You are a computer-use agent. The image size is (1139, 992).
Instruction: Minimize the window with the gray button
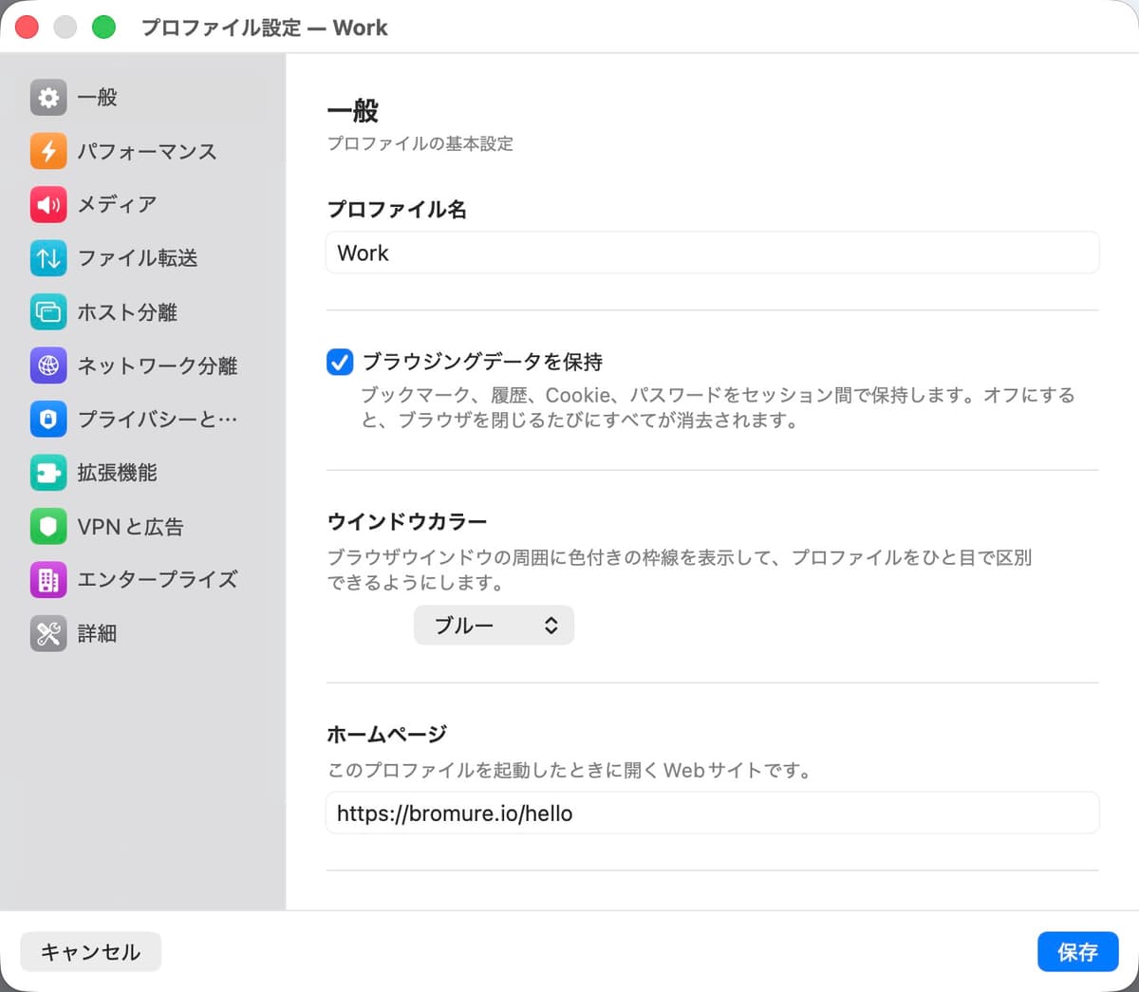(65, 28)
